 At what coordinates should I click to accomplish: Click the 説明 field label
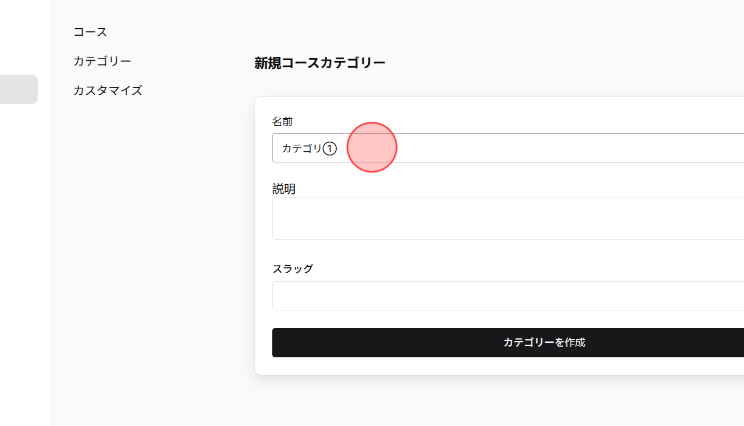pyautogui.click(x=283, y=189)
